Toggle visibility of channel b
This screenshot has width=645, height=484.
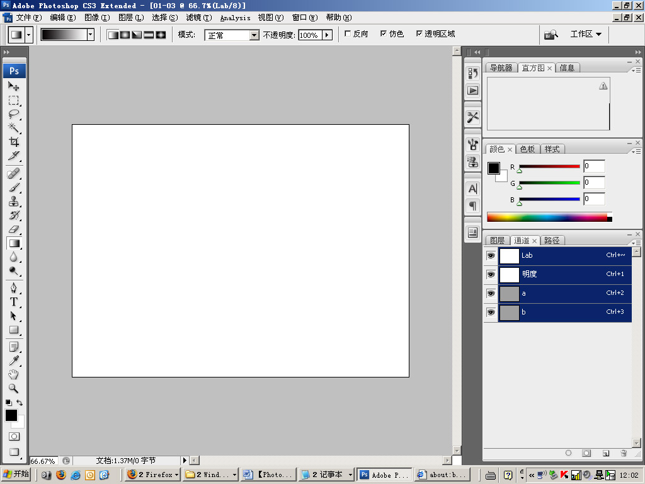click(x=491, y=313)
